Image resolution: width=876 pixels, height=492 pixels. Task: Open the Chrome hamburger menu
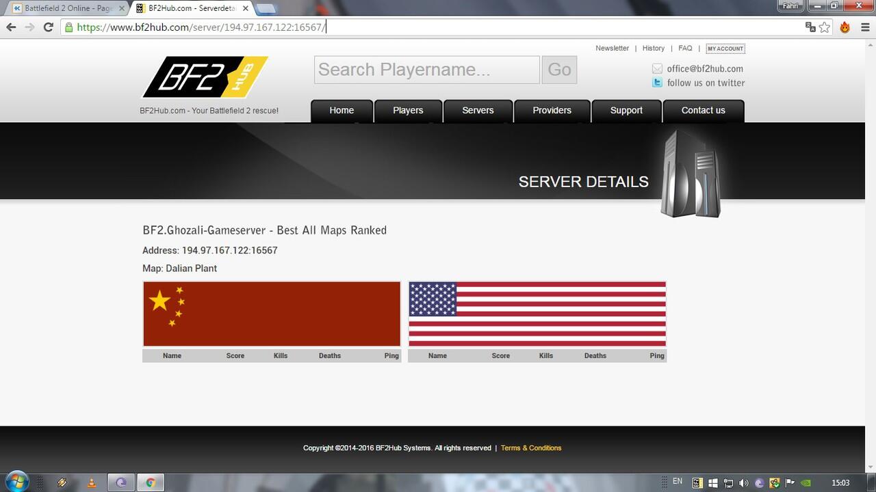(x=865, y=27)
